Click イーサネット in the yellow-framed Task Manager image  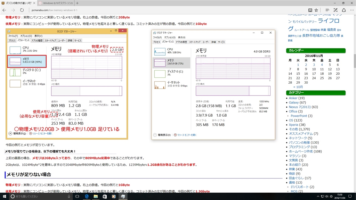(27, 83)
